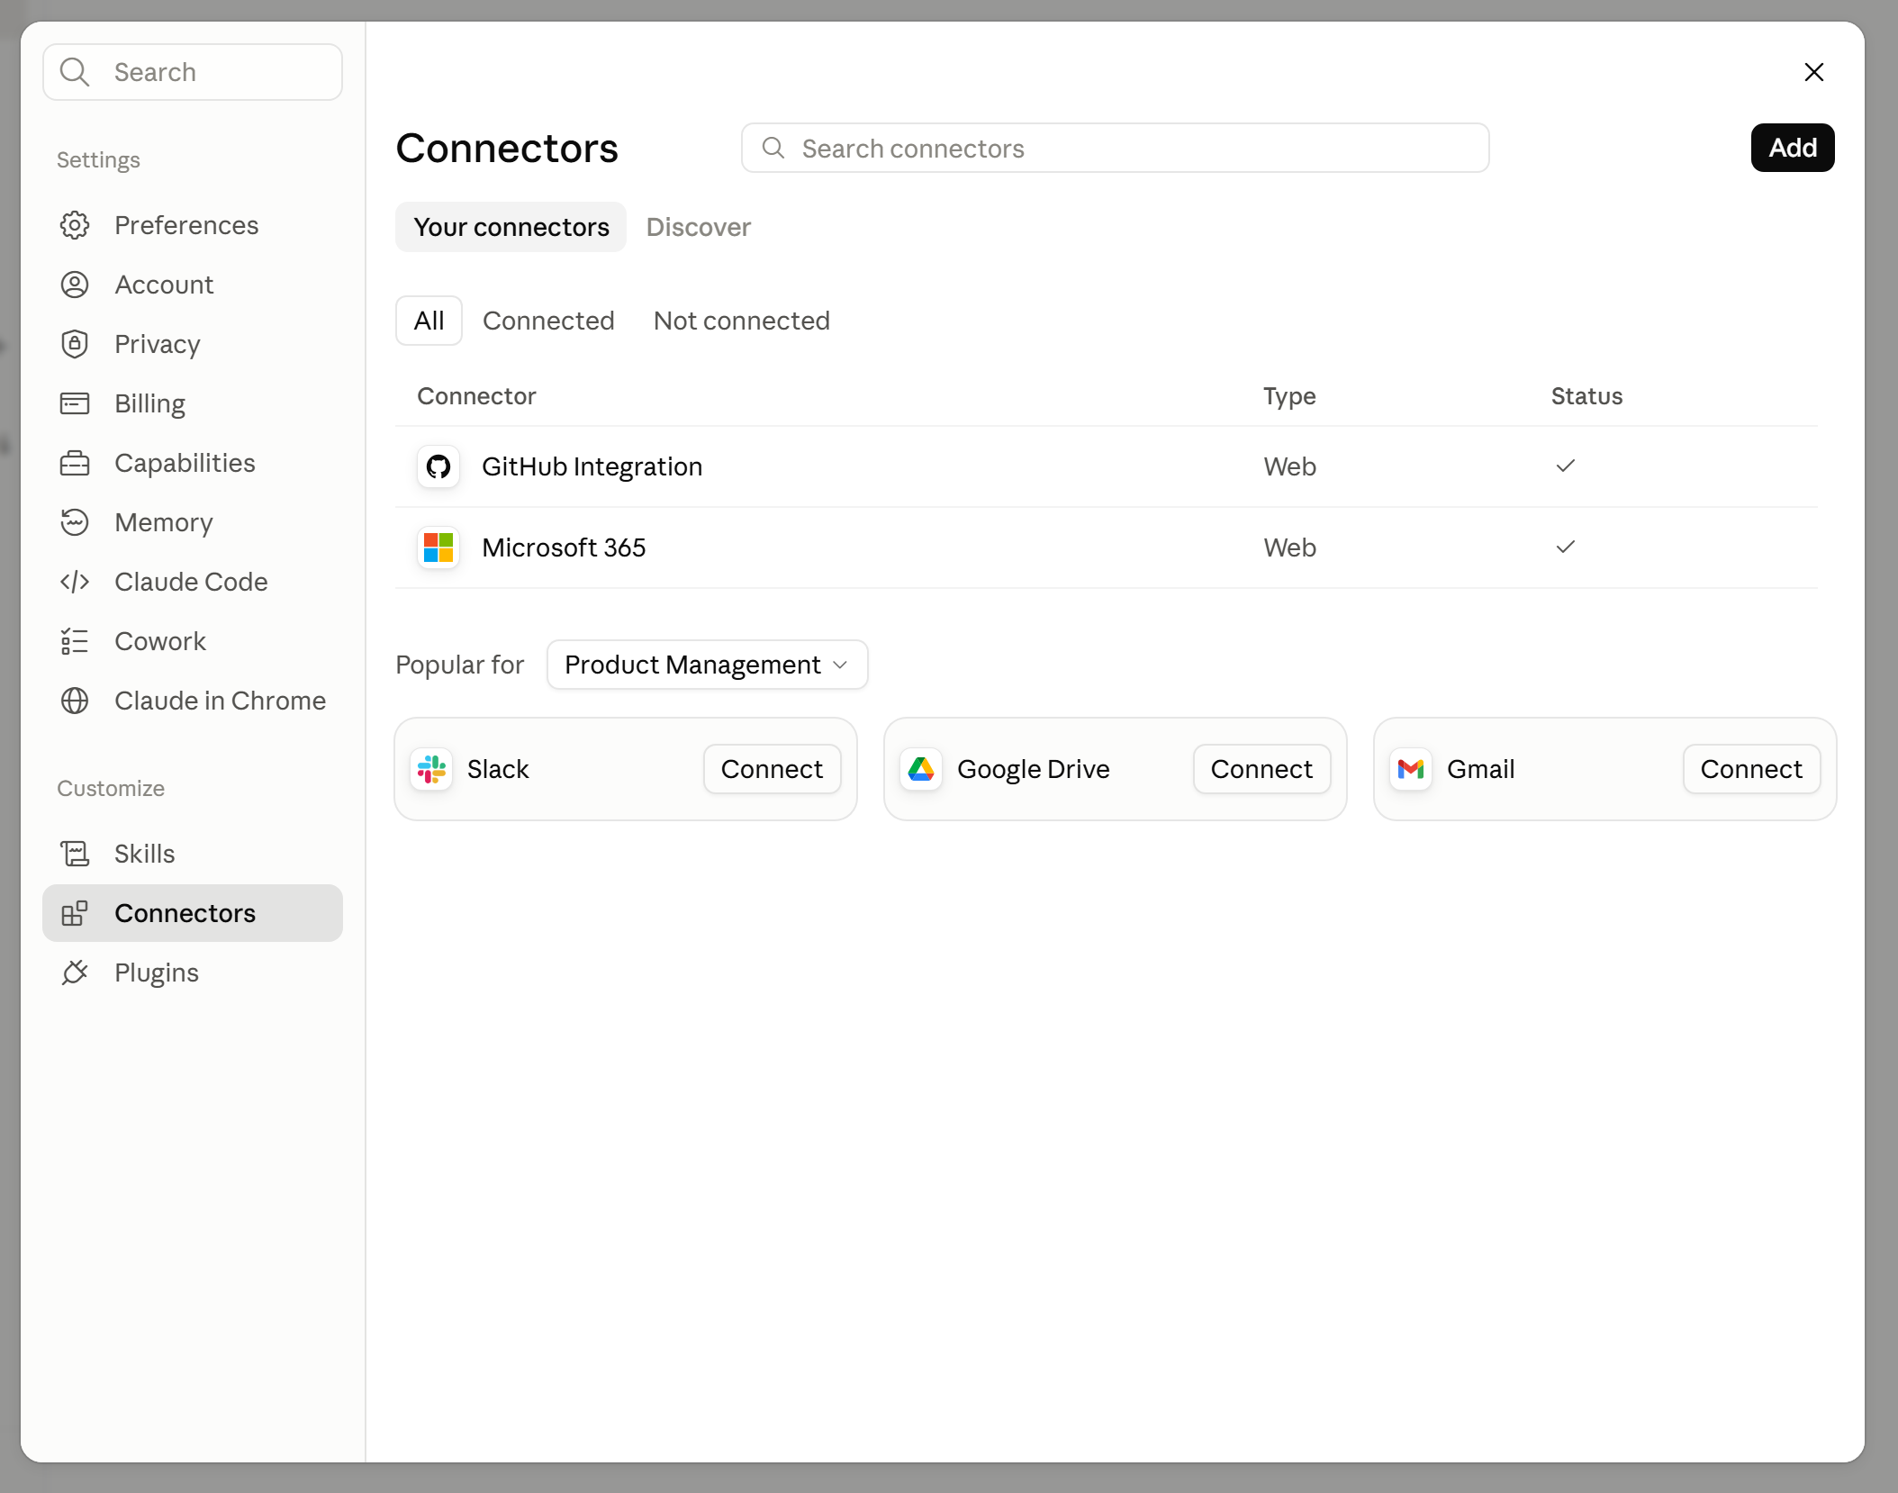Image resolution: width=1898 pixels, height=1493 pixels.
Task: Click the Type column header
Action: pyautogui.click(x=1289, y=396)
